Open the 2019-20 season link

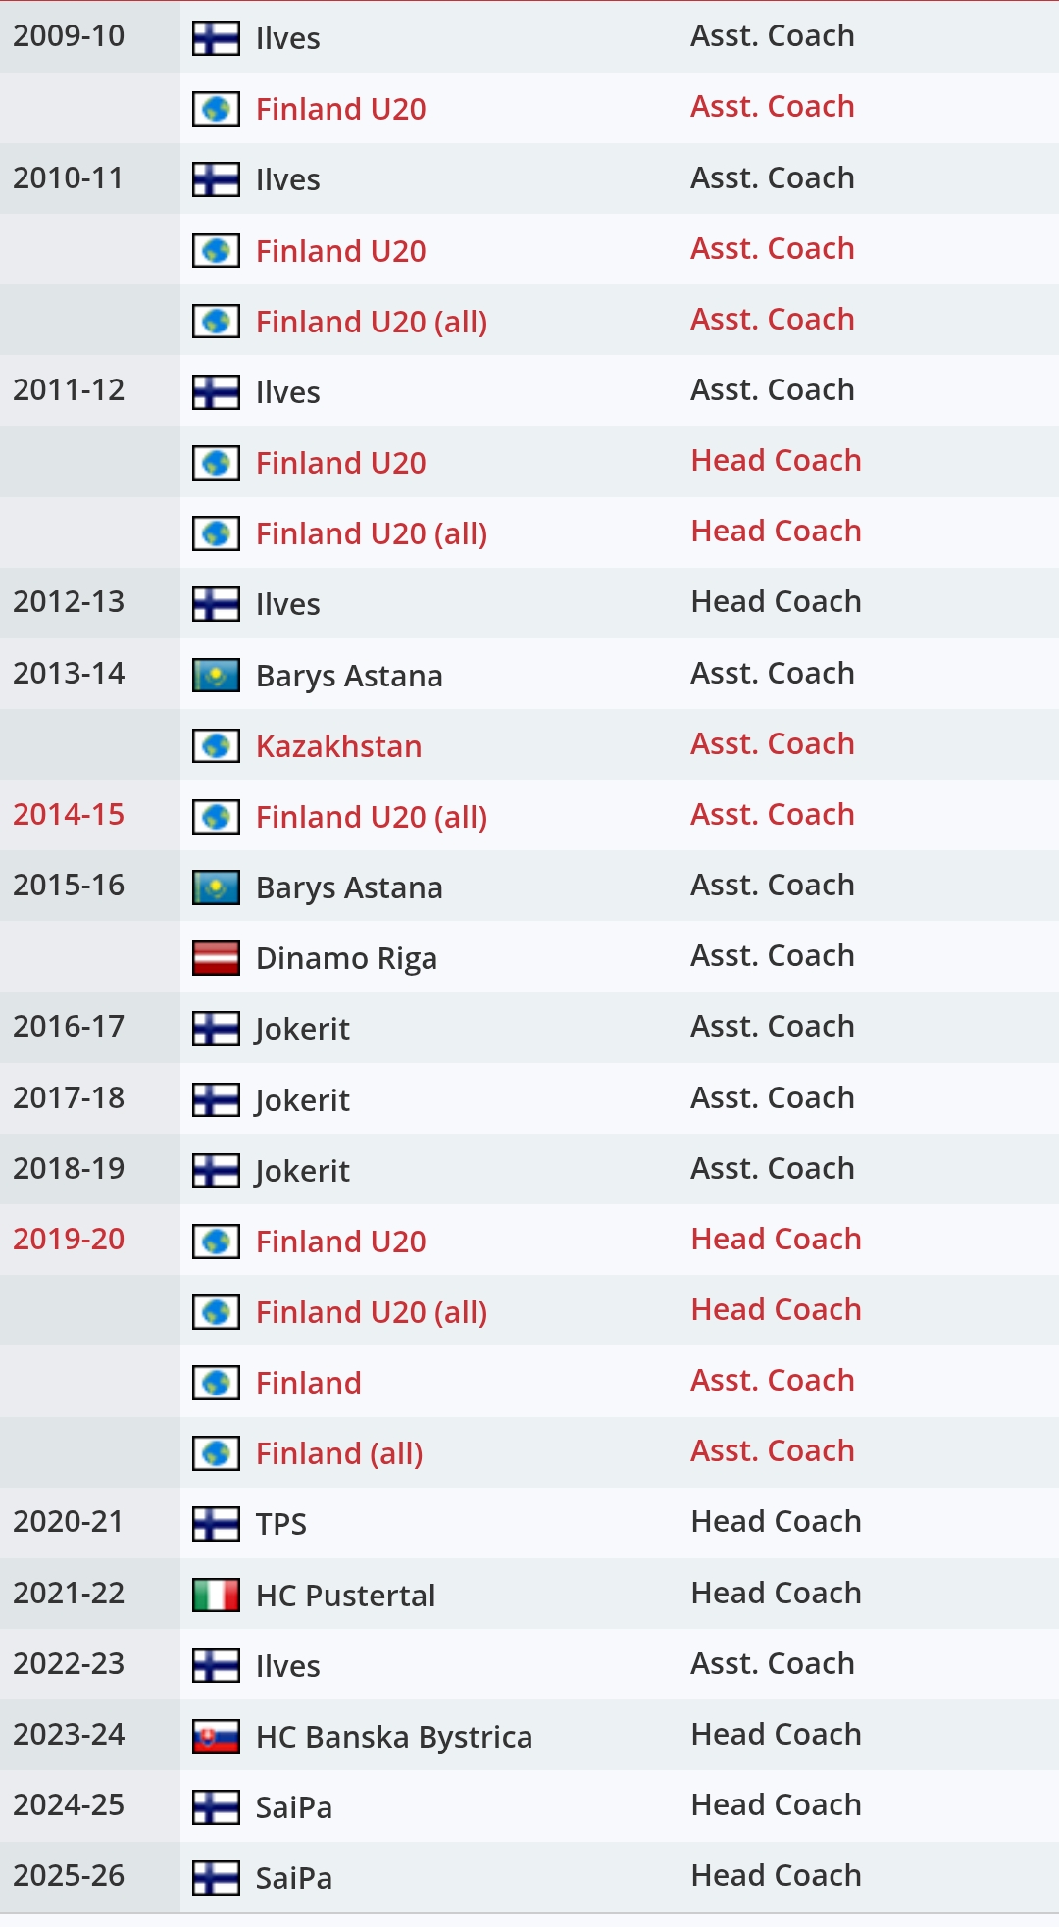[69, 1239]
